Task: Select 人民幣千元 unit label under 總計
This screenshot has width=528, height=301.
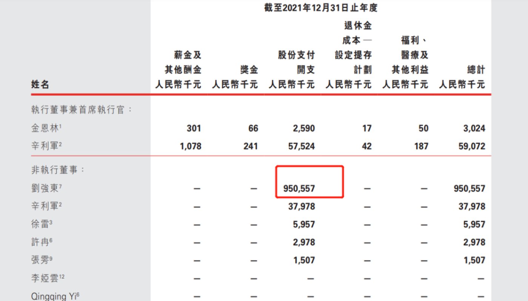Action: (x=462, y=84)
